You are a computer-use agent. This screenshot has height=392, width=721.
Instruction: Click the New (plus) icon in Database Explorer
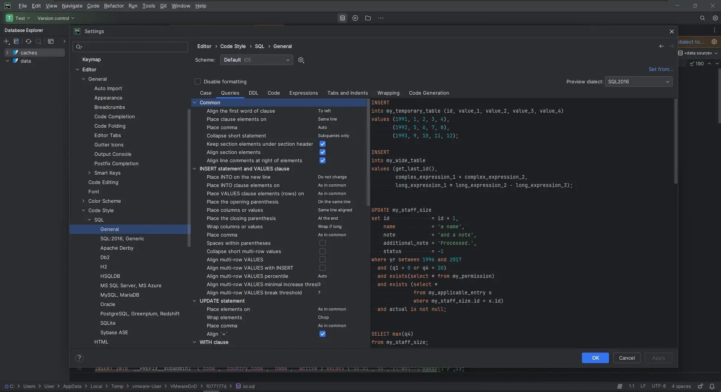tap(6, 41)
